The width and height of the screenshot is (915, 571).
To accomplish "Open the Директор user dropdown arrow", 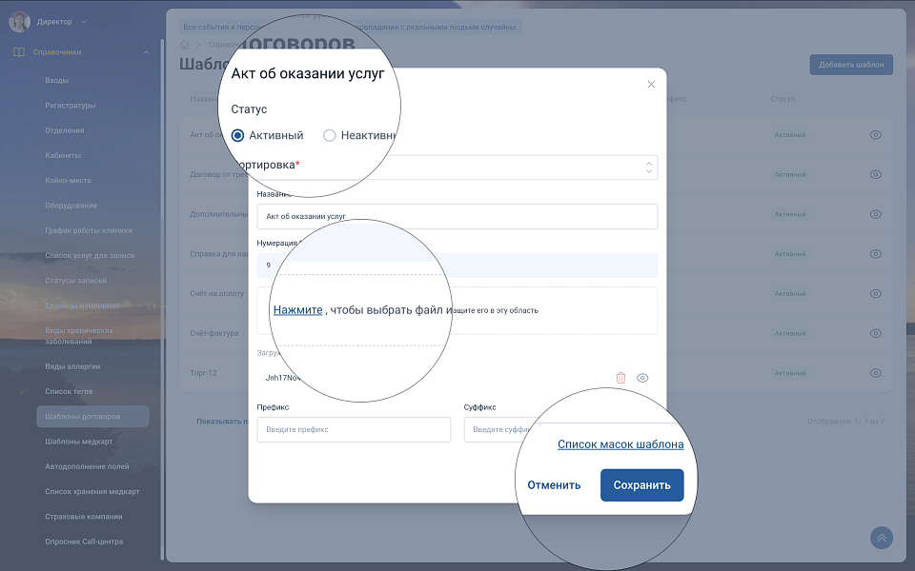I will (84, 21).
